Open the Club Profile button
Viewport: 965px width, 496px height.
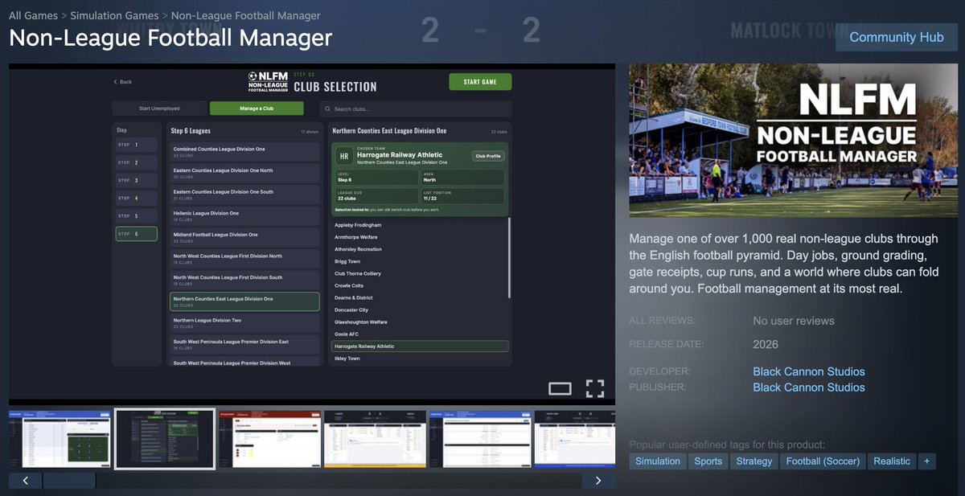(x=488, y=156)
